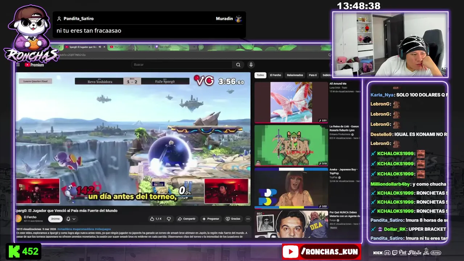Like the video with 1,1 K
Screen dimensions: 464x261
coord(156,219)
